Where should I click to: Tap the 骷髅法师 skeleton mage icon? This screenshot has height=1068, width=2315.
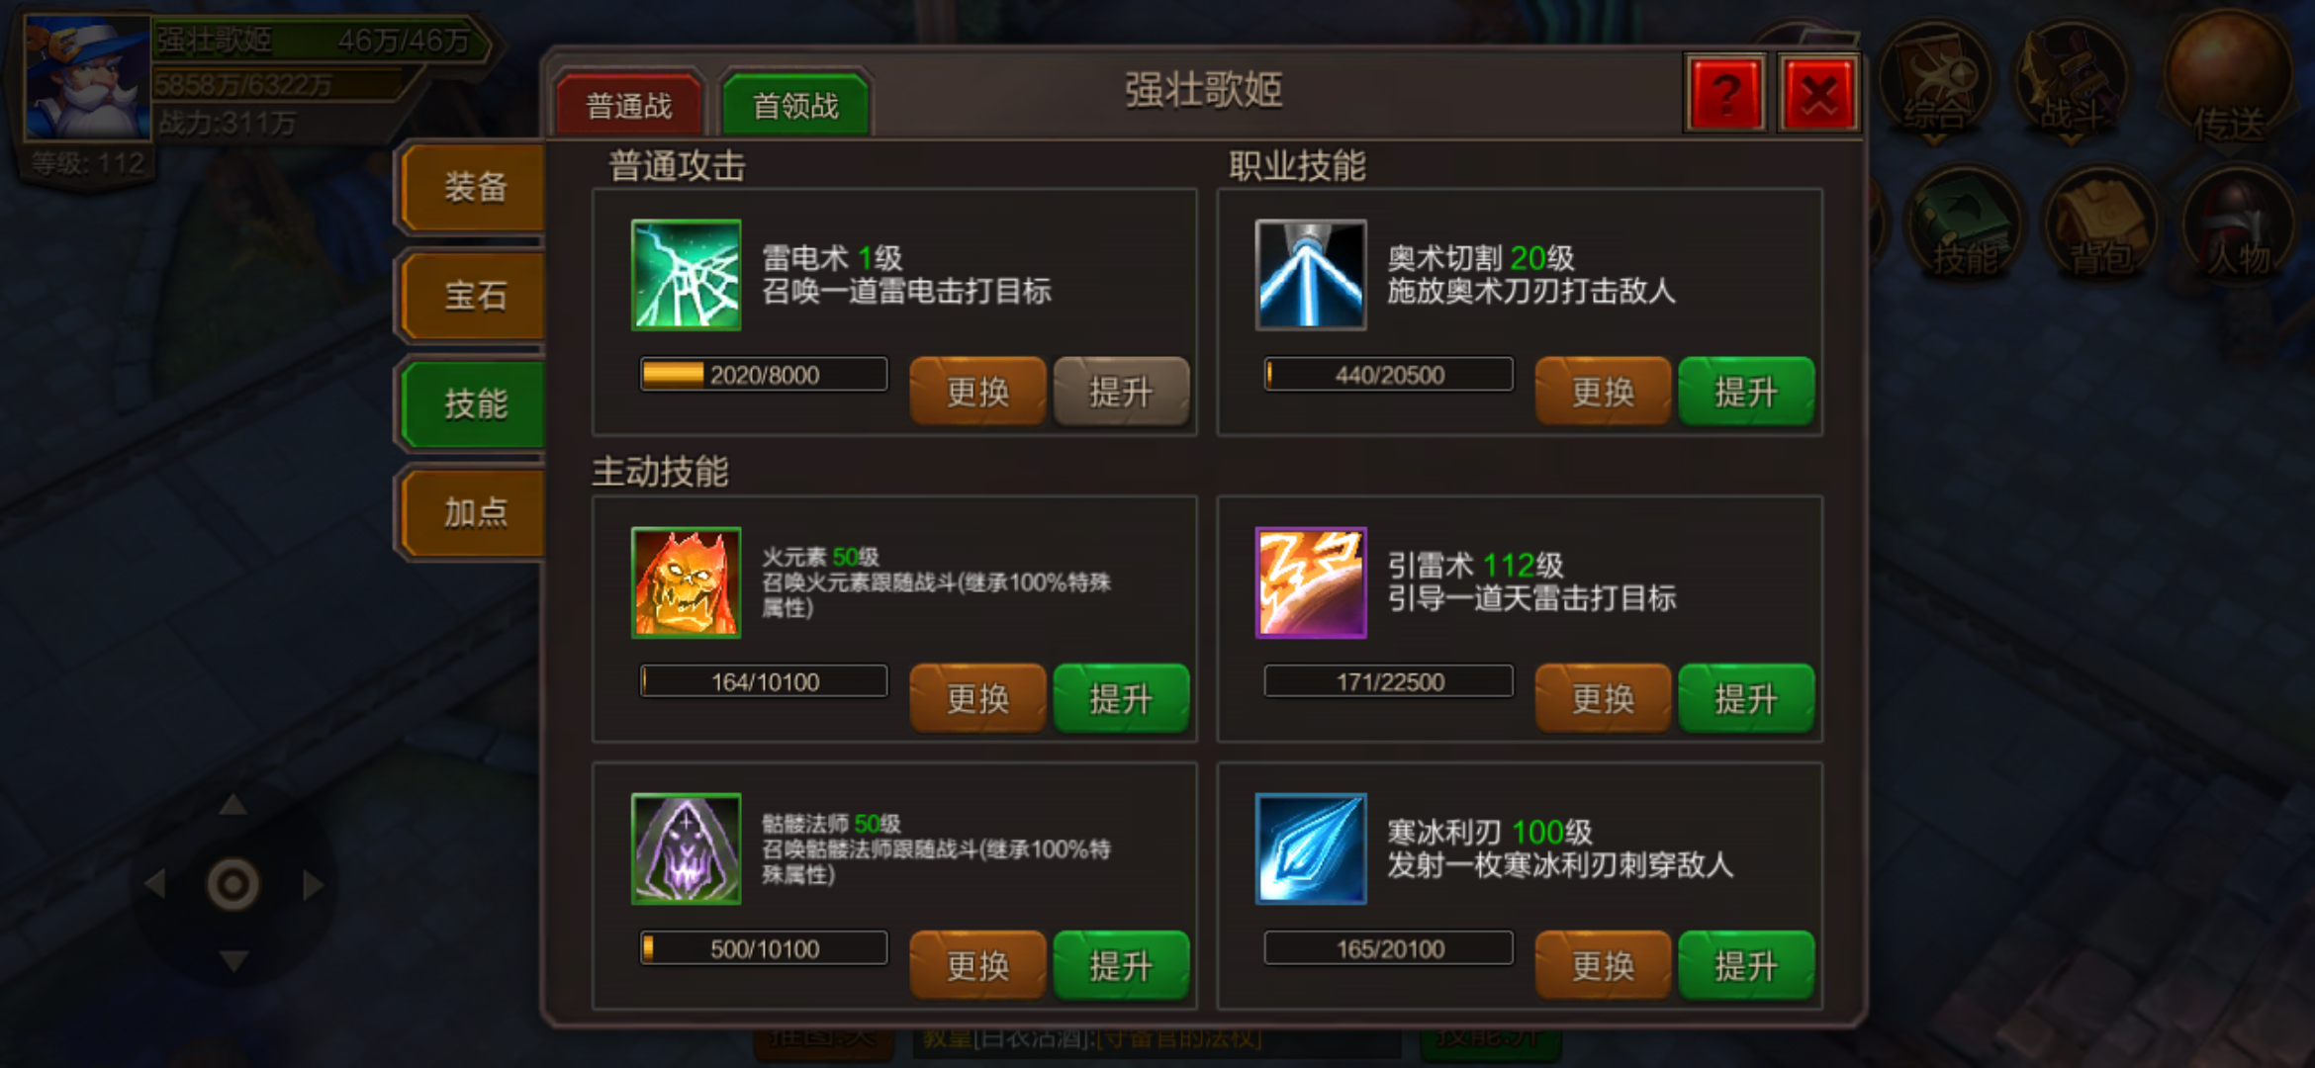686,848
